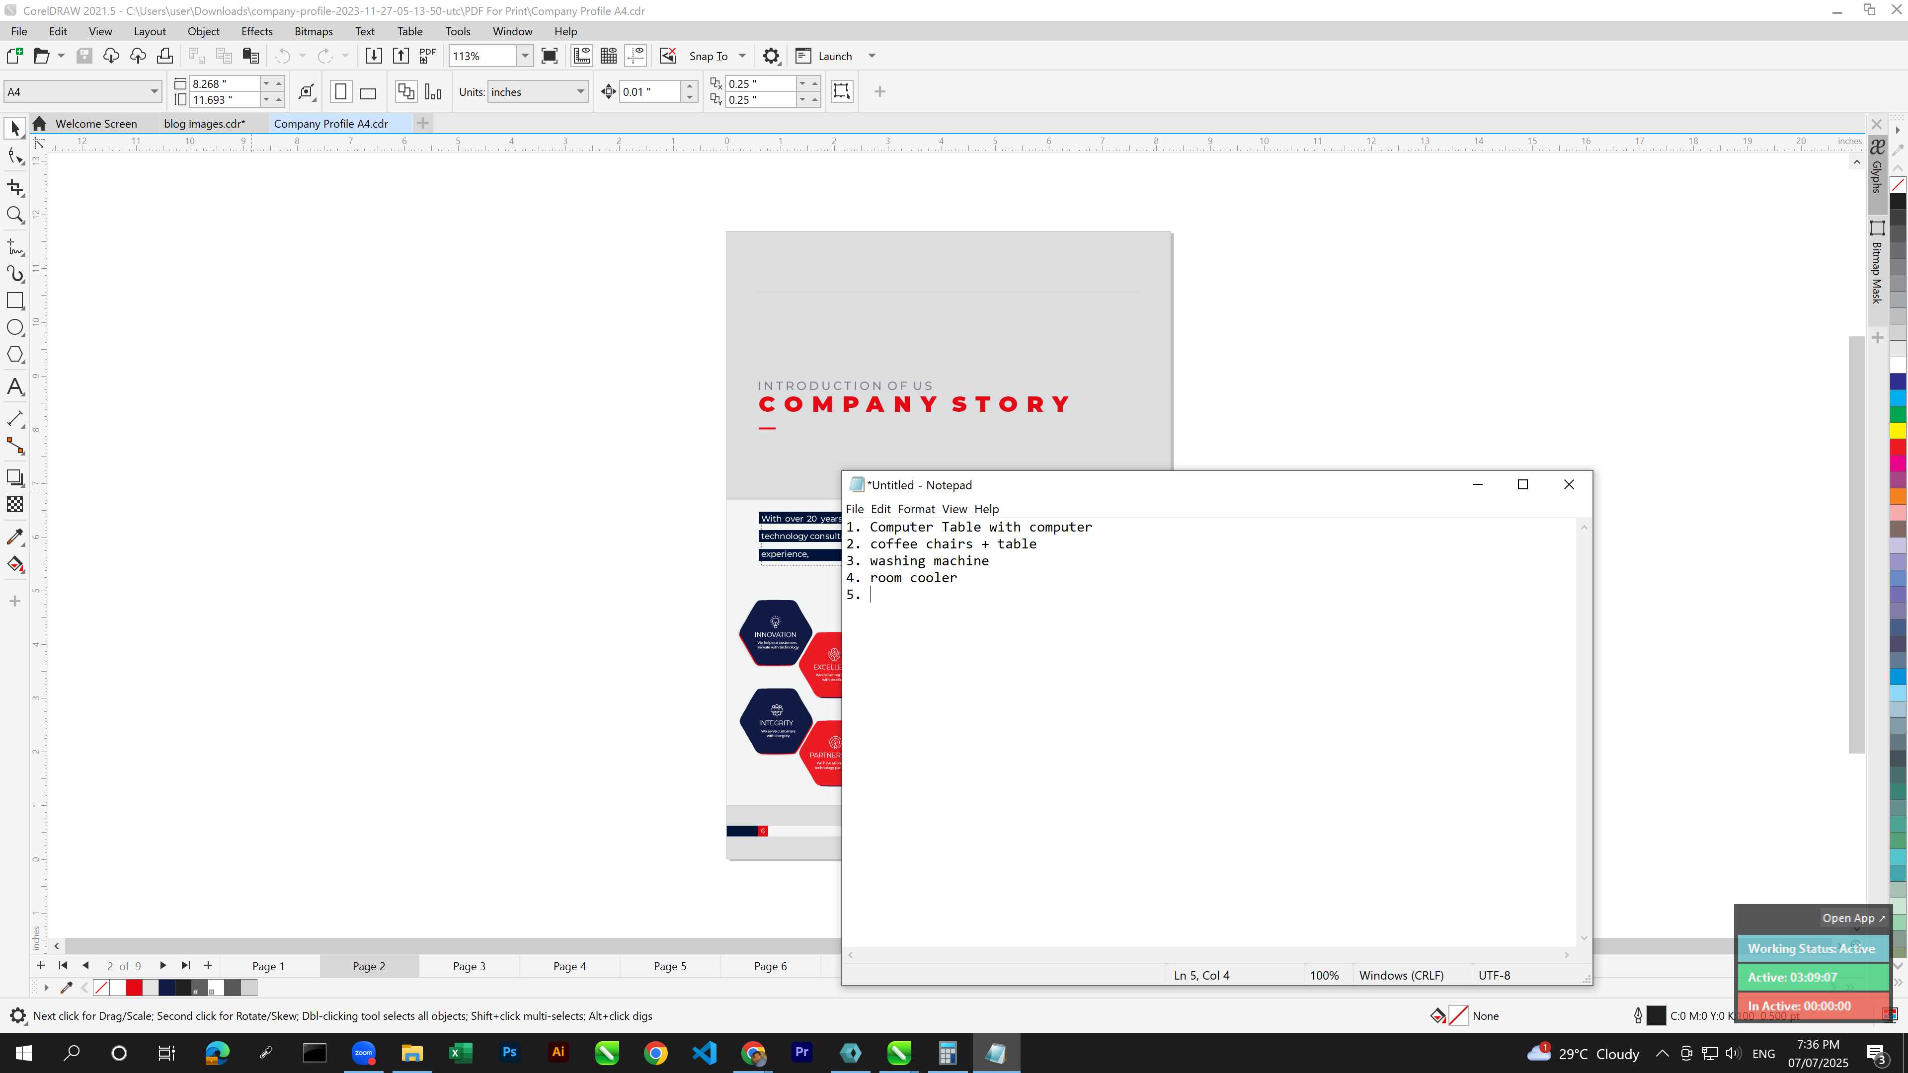Open the A4 page size dropdown

154,92
